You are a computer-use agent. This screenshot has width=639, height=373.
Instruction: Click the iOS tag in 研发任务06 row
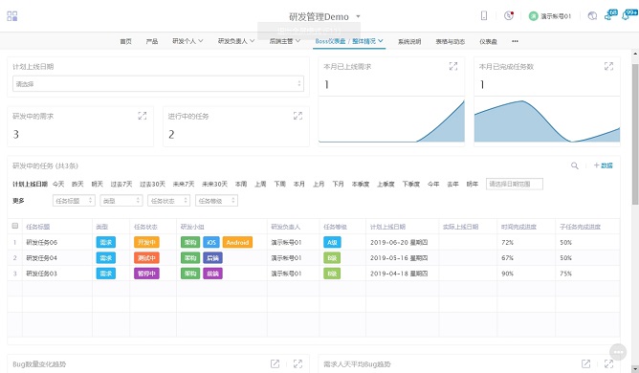[x=211, y=243]
